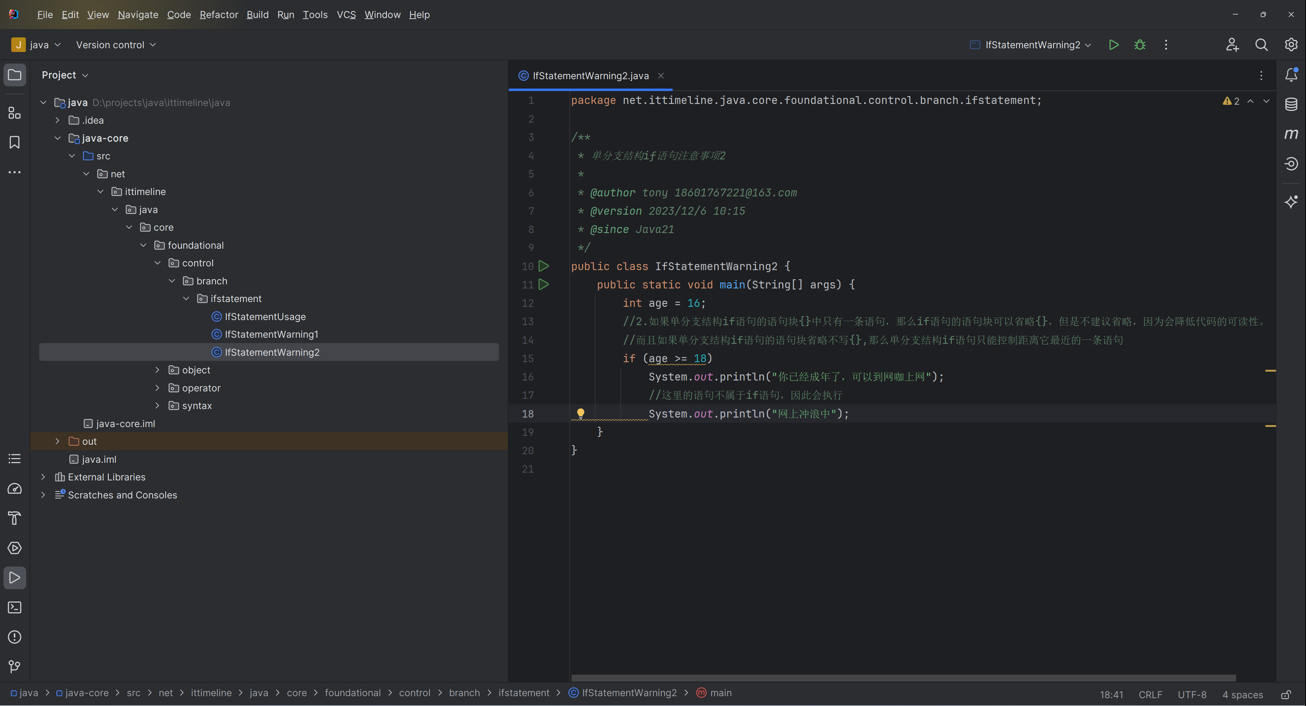Open the Git version control window
The width and height of the screenshot is (1306, 706).
(15, 667)
